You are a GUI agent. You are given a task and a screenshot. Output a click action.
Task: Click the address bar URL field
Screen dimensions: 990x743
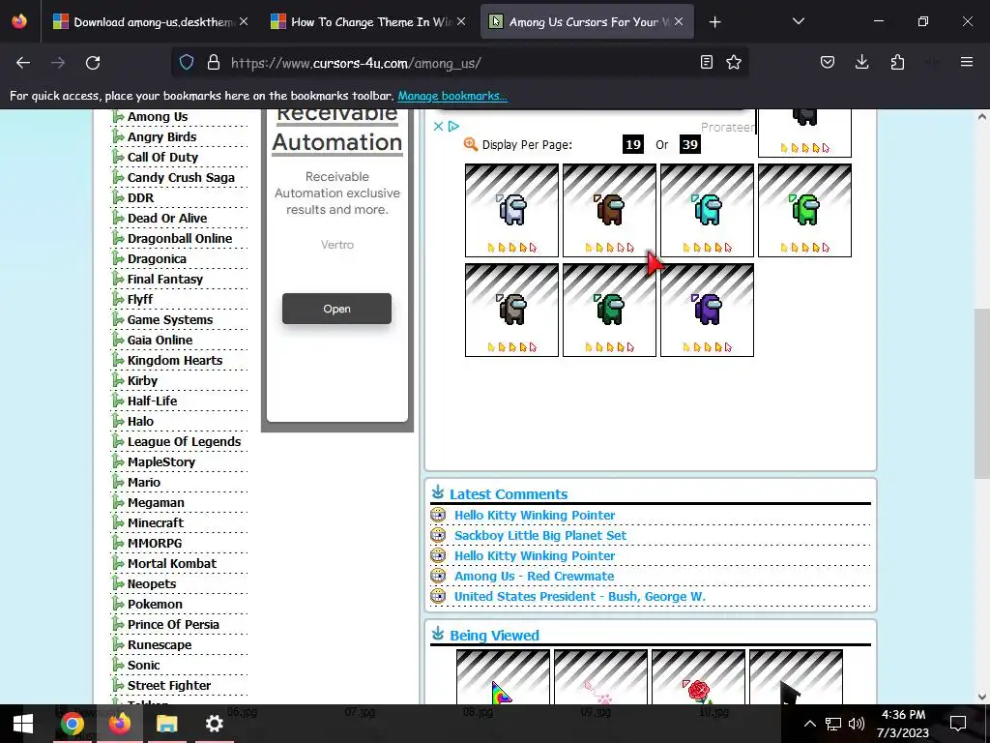pos(461,63)
